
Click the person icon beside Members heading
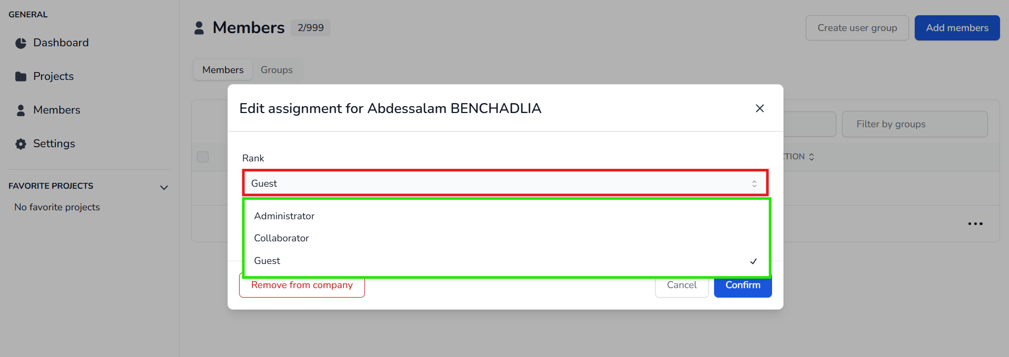[199, 28]
